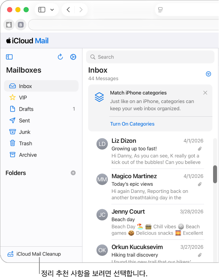Click the Match iPhone categories stack icon
Image resolution: width=219 pixels, height=279 pixels.
[99, 97]
